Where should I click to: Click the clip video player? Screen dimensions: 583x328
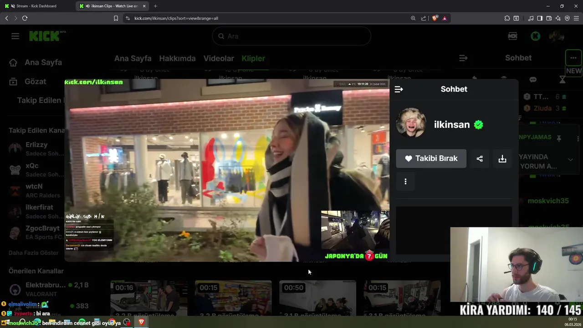click(x=227, y=170)
